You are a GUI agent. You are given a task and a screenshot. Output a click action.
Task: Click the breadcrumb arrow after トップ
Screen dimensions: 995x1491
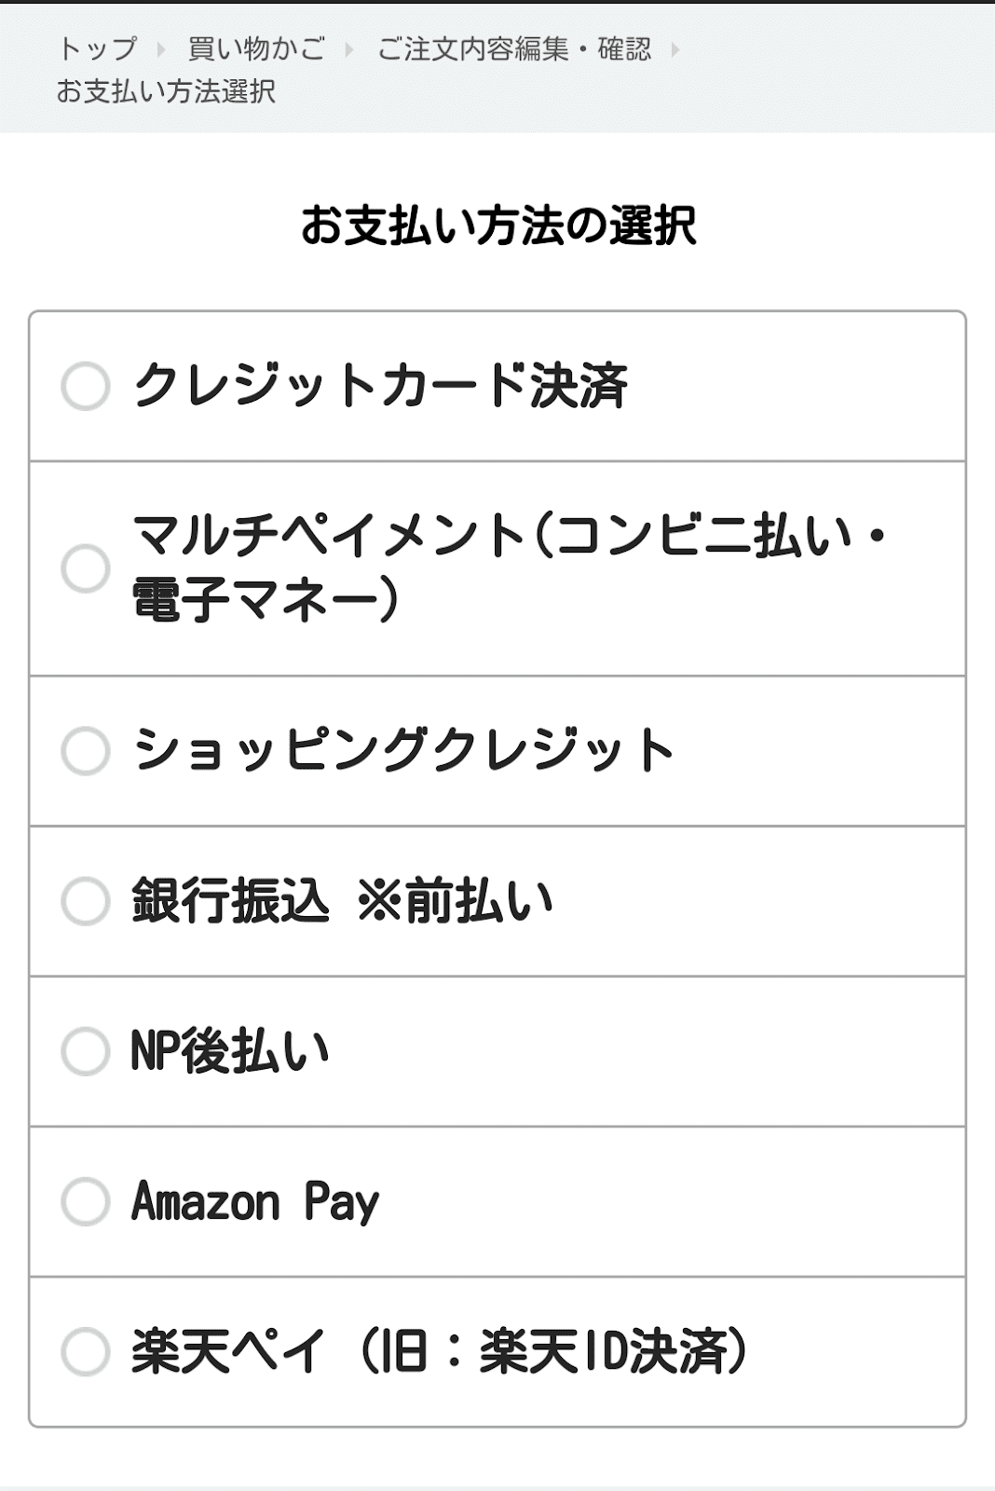coord(162,49)
